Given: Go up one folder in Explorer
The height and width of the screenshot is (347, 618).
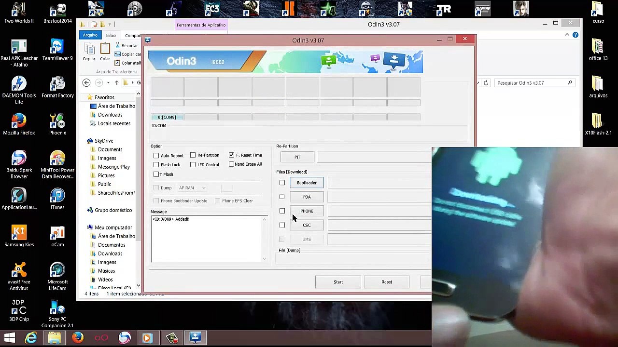Looking at the screenshot, I should coord(116,83).
